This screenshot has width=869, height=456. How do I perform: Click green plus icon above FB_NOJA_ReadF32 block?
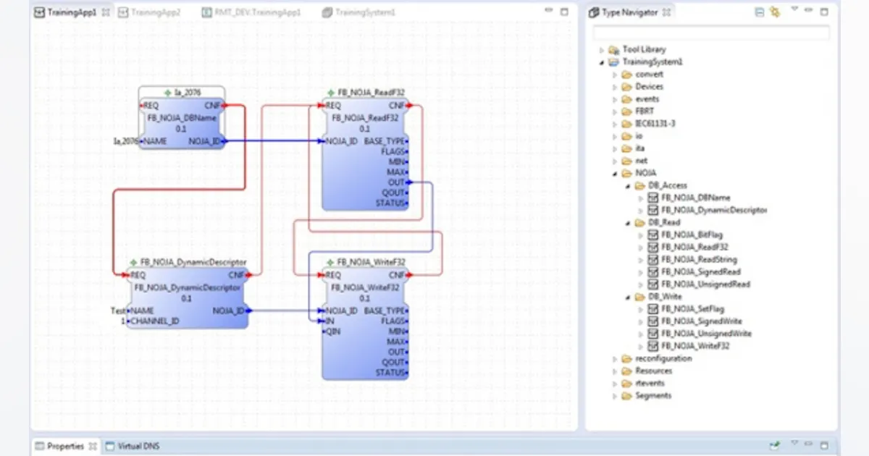pos(331,93)
